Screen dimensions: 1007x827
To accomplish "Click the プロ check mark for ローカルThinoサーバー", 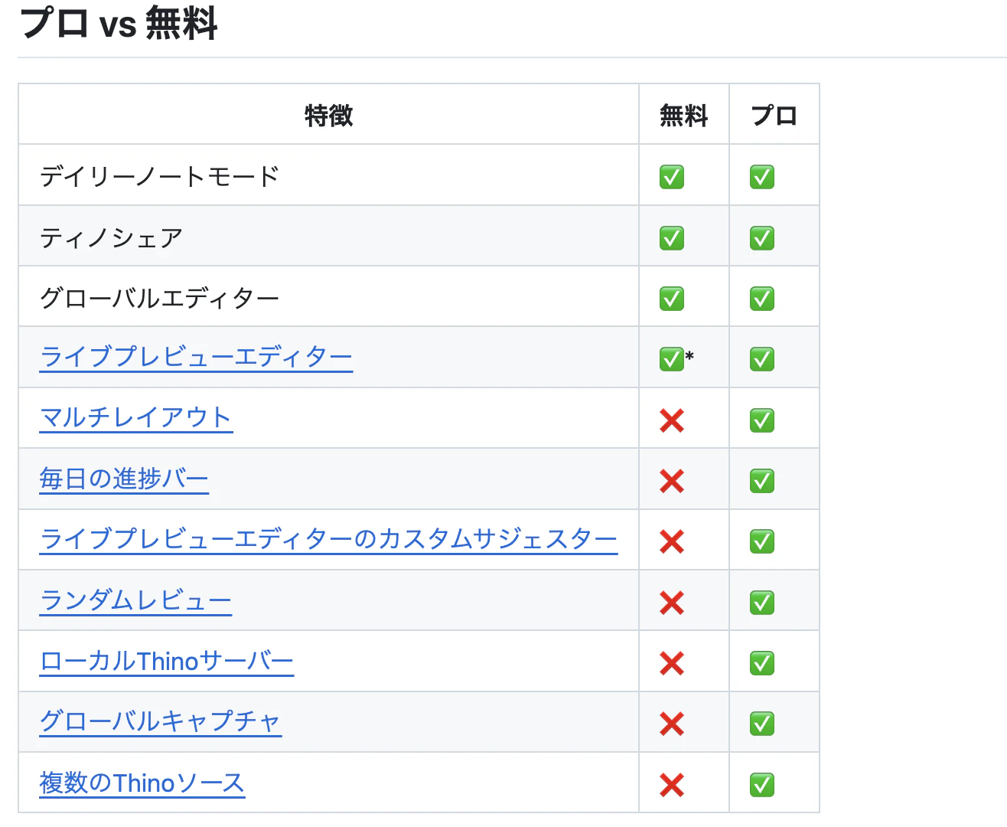I will coord(762,663).
